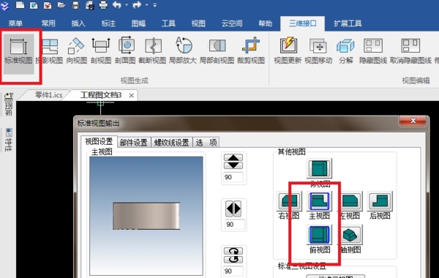Close the 工程图文档3 document tab
This screenshot has height=278, width=439.
click(x=131, y=95)
